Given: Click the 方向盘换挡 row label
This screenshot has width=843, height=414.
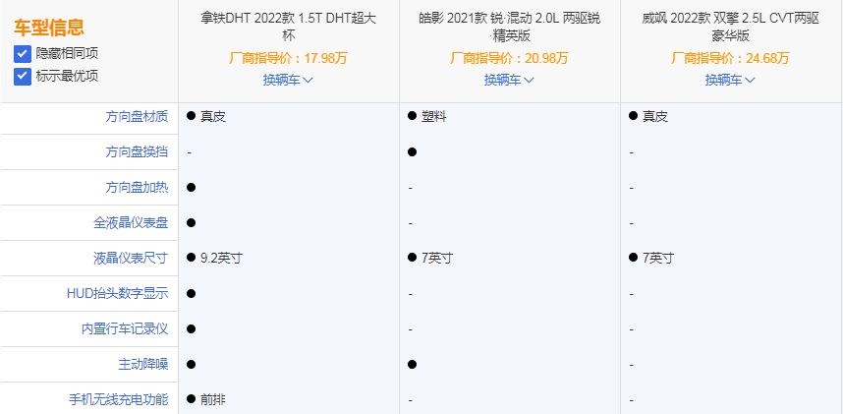Looking at the screenshot, I should [x=137, y=151].
